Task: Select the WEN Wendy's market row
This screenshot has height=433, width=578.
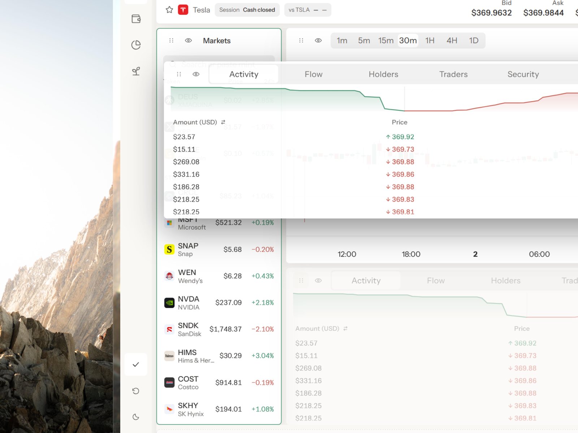Action: (x=219, y=276)
